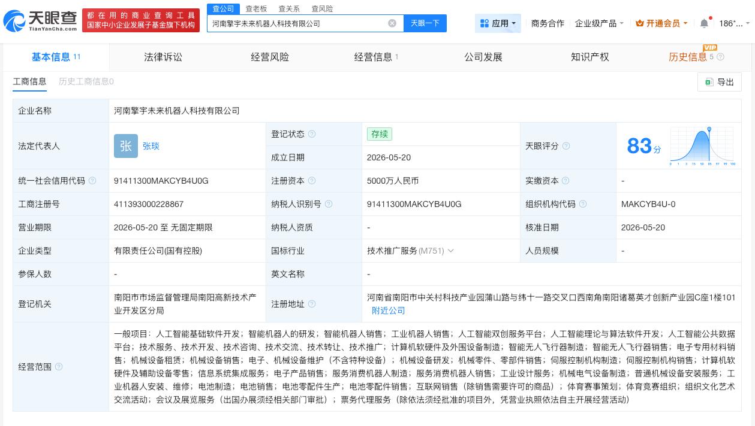This screenshot has height=426, width=755.
Task: Switch to the 查关系 search tab
Action: [289, 8]
